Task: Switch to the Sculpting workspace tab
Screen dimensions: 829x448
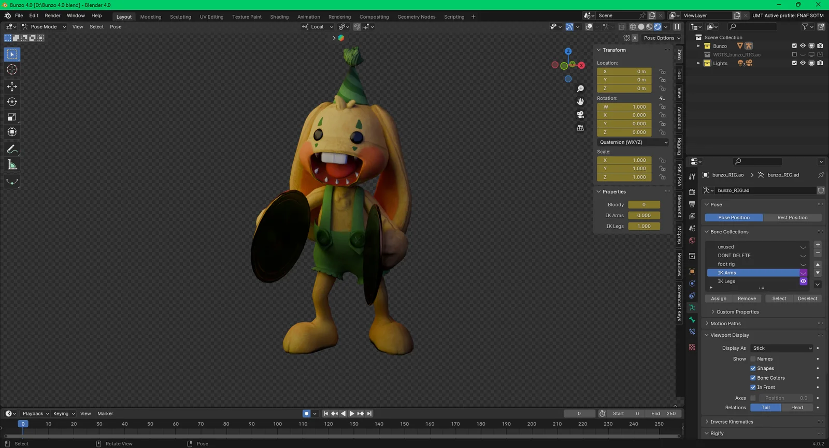Action: pyautogui.click(x=180, y=17)
